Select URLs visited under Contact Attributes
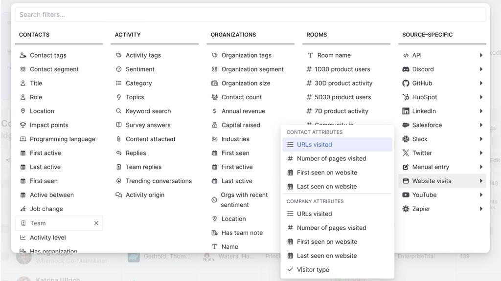Screen dimensions: 501x281 pos(314,145)
